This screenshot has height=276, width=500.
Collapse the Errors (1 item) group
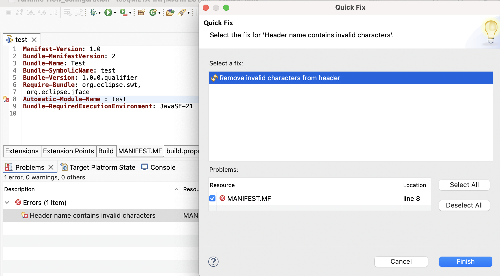pos(7,203)
